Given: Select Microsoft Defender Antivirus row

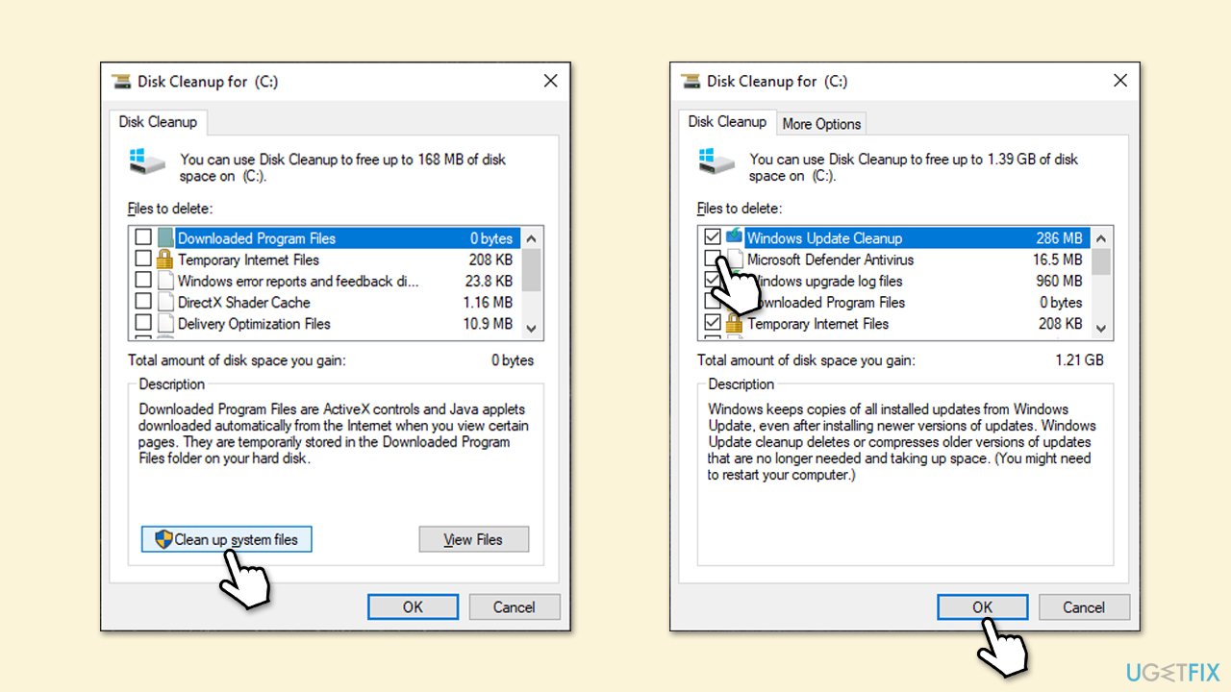Looking at the screenshot, I should [895, 259].
